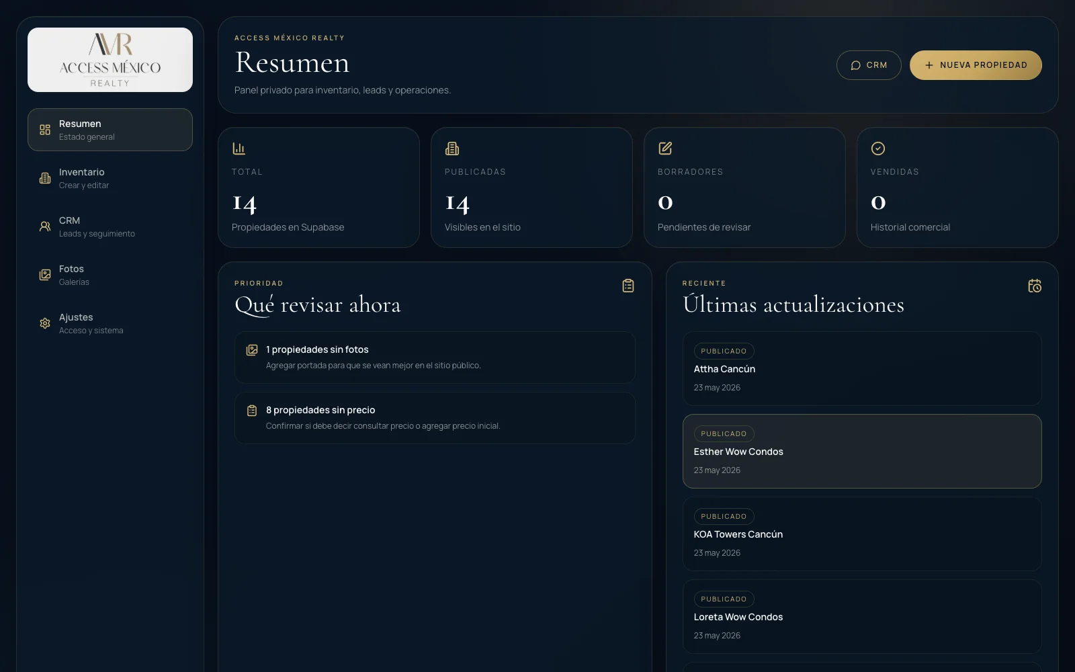The width and height of the screenshot is (1075, 672).
Task: Open the Loreta Wow Condos update entry
Action: (862, 616)
